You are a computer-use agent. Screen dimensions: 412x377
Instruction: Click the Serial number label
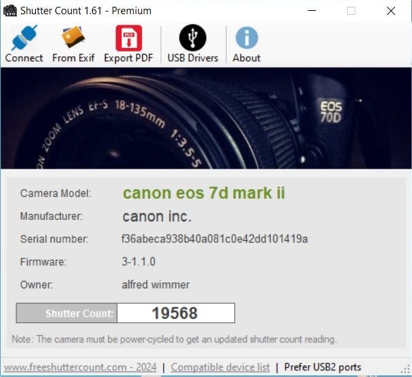pos(54,239)
